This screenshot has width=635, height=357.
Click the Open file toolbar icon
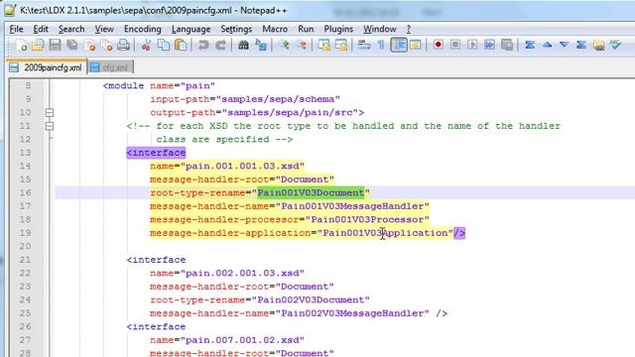[x=38, y=45]
